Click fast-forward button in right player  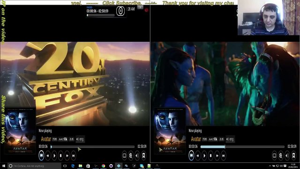[217, 156]
